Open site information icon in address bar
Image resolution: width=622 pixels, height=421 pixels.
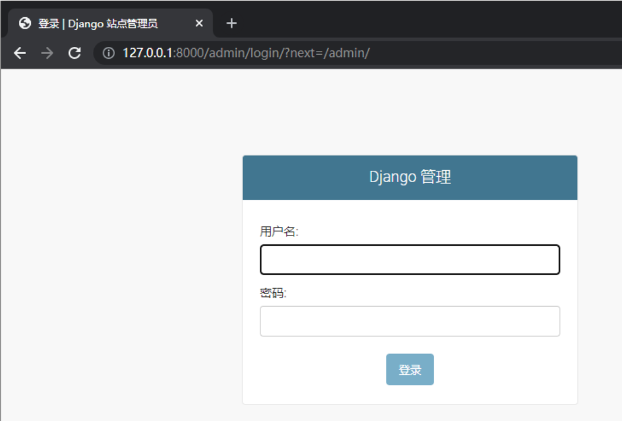(108, 53)
